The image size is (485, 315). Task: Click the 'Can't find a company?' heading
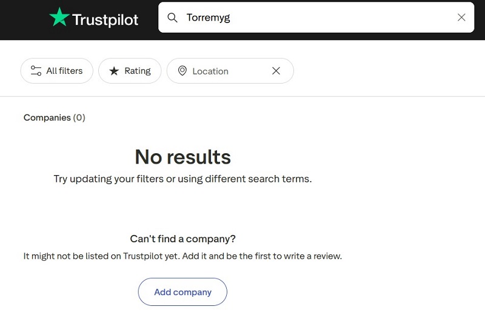[x=182, y=239]
